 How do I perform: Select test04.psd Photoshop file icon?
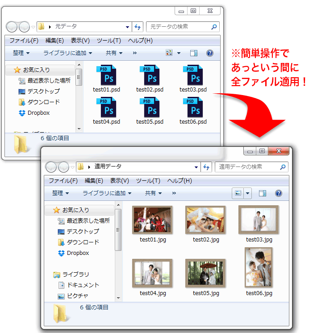(106, 107)
